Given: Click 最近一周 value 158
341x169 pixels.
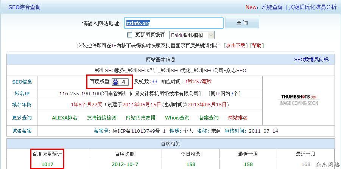Looking at the screenshot, I should click(x=248, y=164).
